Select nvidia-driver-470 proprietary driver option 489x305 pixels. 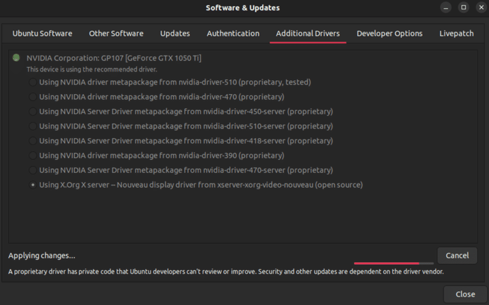(x=32, y=97)
